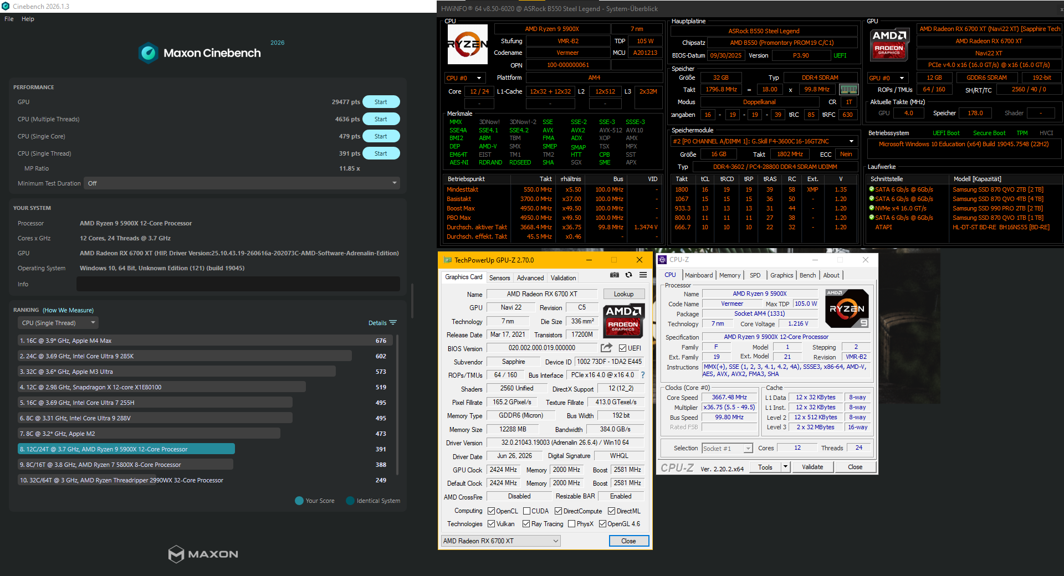Open the How We Measure link
Image resolution: width=1064 pixels, height=576 pixels.
click(68, 310)
